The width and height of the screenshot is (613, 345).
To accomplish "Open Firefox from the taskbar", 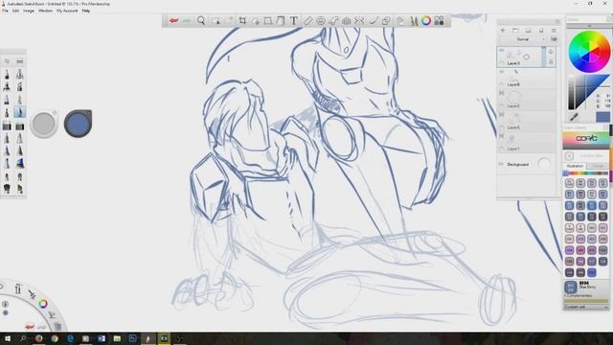I will click(x=38, y=338).
